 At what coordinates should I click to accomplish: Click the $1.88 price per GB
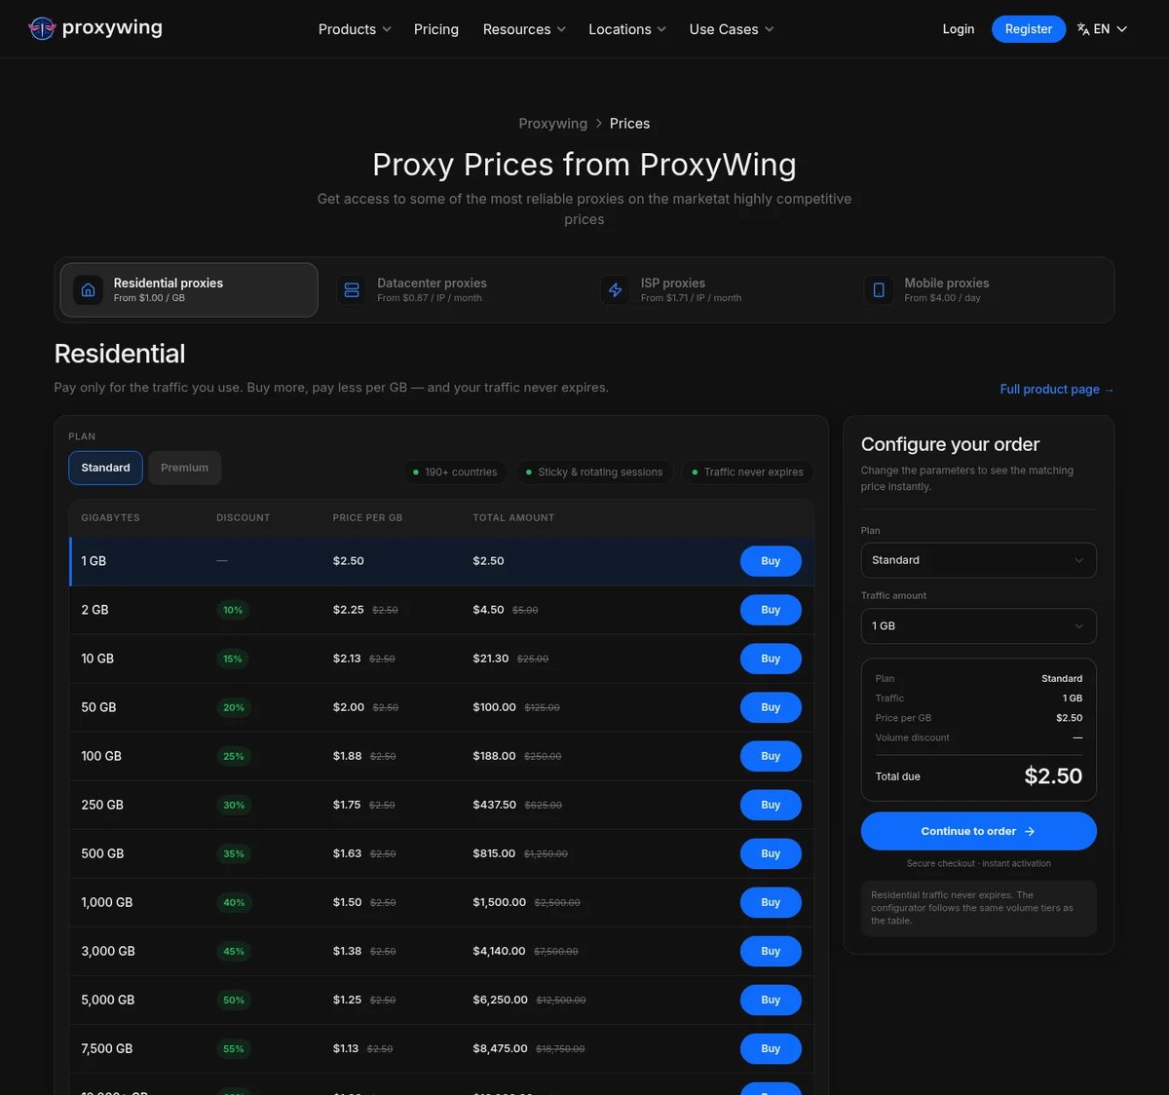(347, 756)
